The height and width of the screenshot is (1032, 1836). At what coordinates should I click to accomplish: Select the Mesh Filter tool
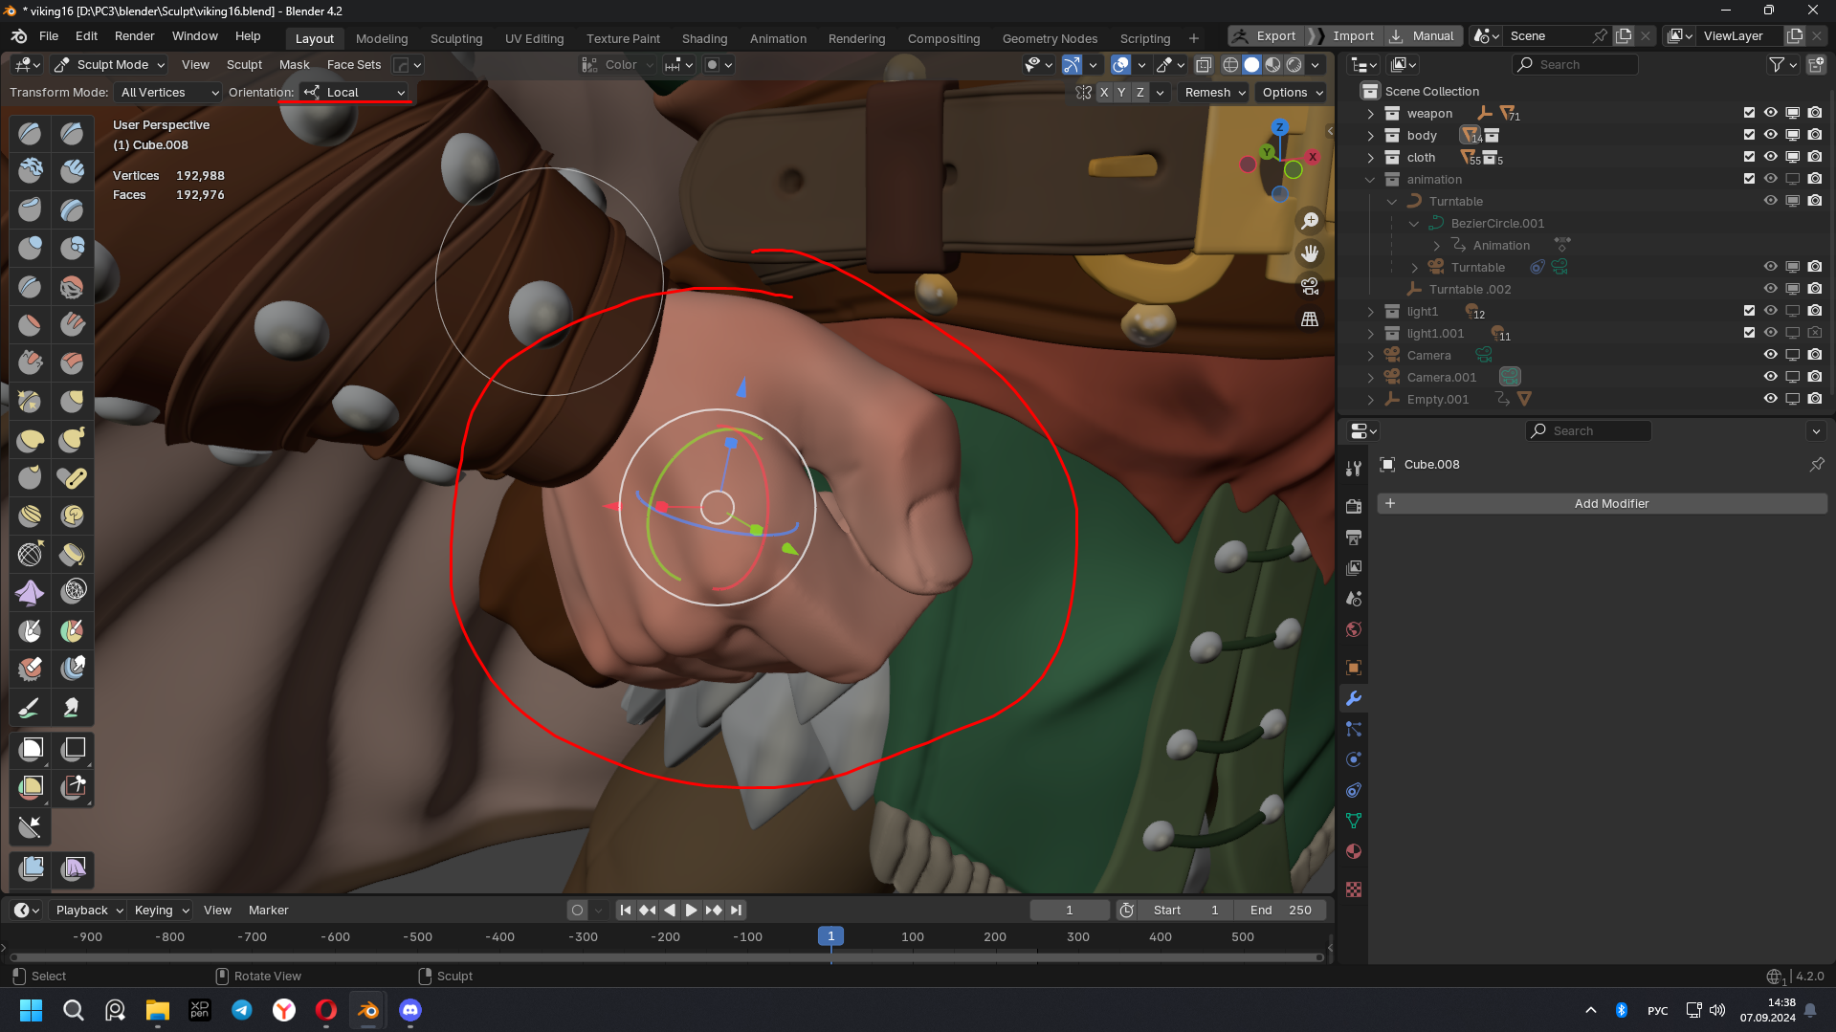click(31, 868)
